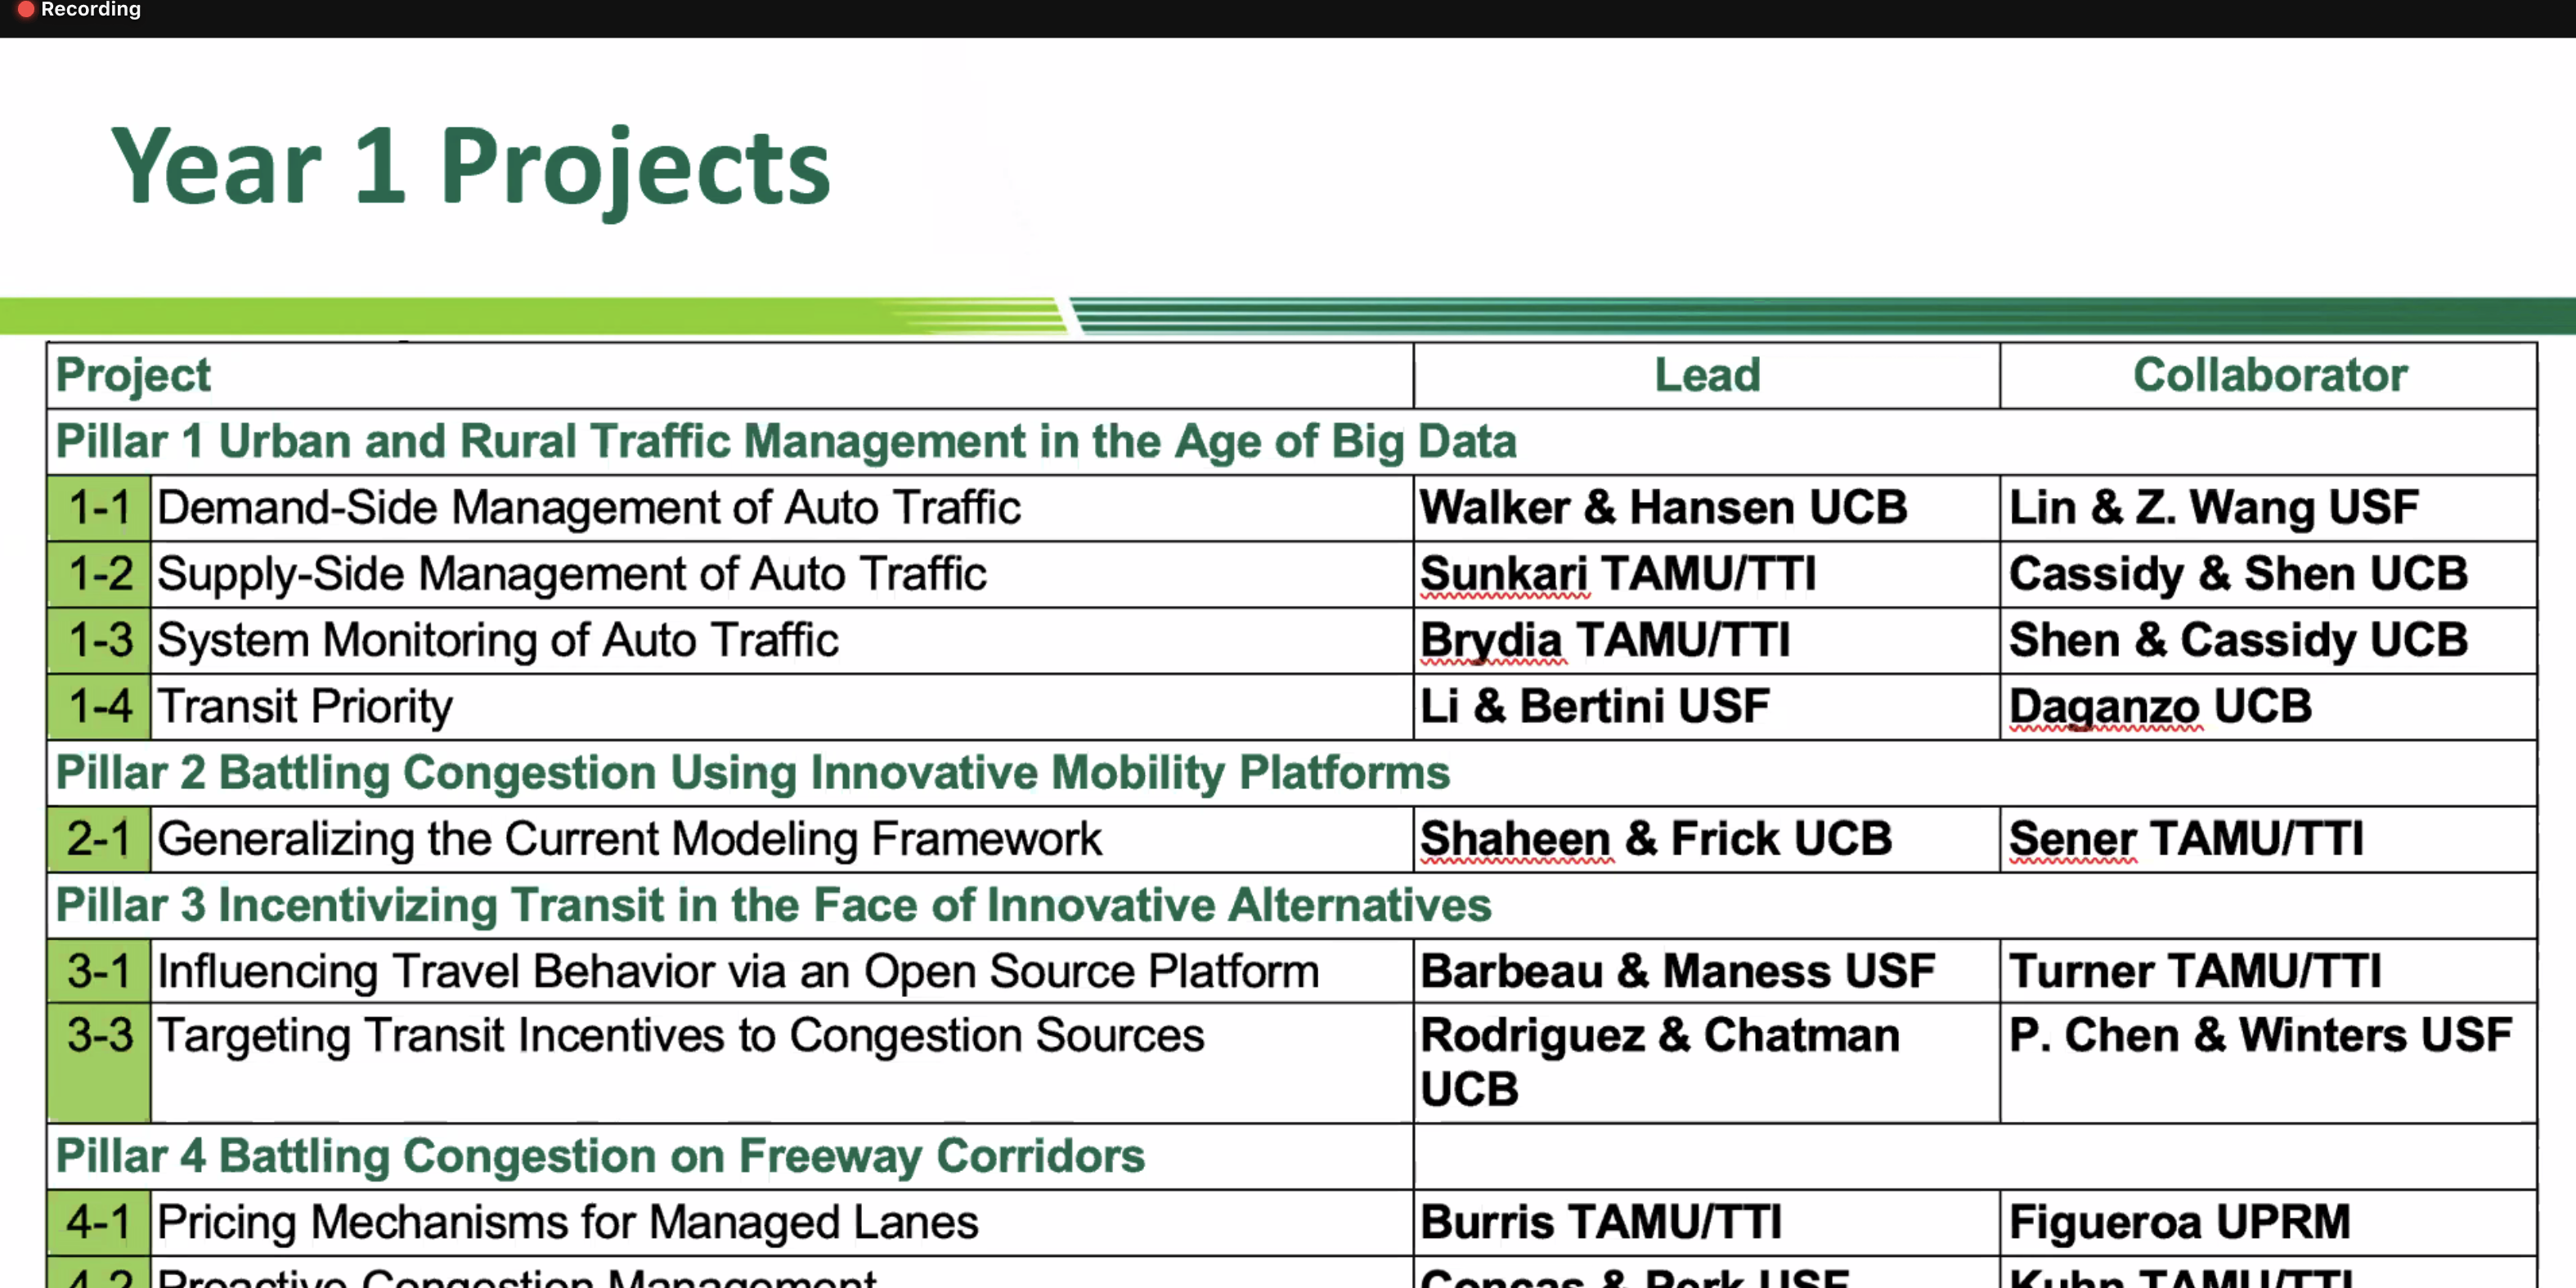Click project number 1-4 cell
The height and width of the screenshot is (1288, 2576).
point(99,707)
